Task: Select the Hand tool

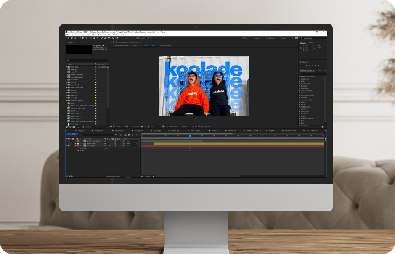Action: (x=72, y=38)
